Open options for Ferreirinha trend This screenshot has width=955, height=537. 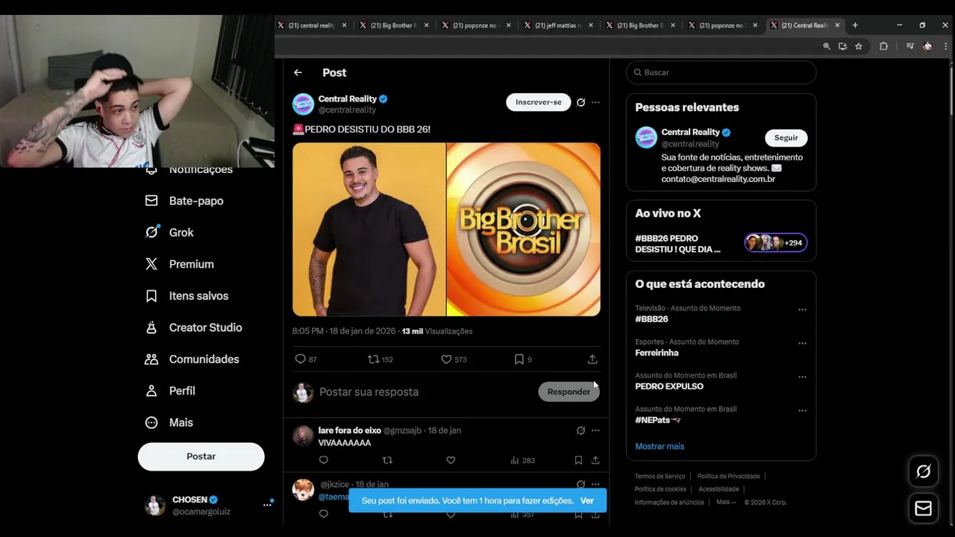point(802,343)
